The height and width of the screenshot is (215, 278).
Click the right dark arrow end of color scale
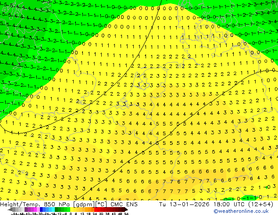click(126, 209)
